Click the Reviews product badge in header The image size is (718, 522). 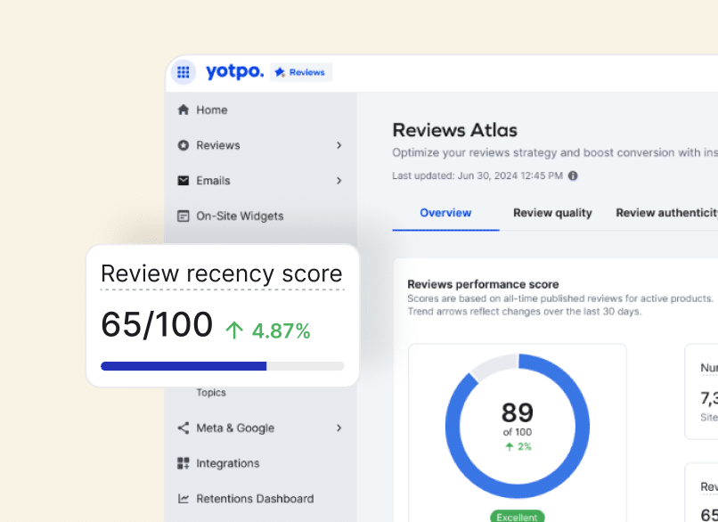point(301,72)
